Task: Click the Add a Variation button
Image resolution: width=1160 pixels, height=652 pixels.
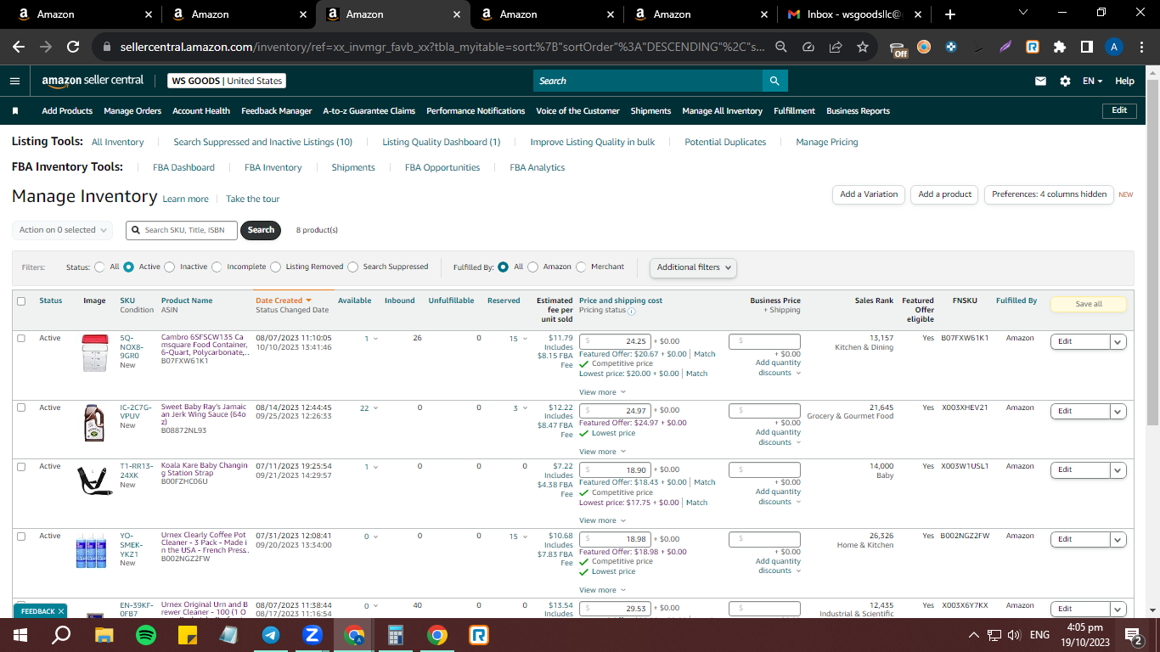Action: coord(869,194)
